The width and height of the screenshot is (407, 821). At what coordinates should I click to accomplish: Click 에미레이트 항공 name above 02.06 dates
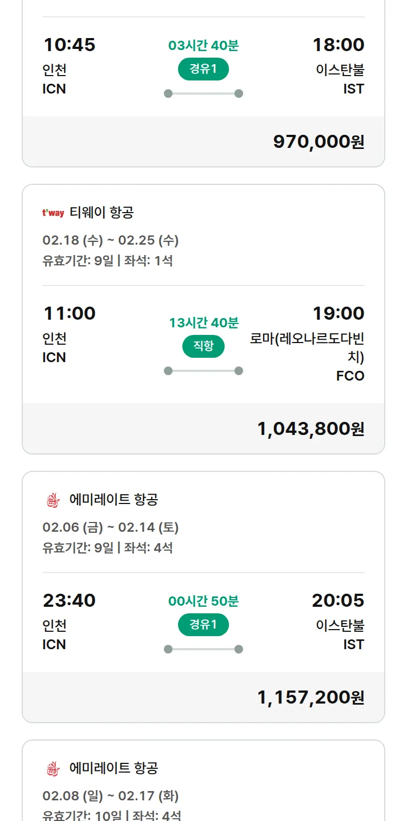114,500
